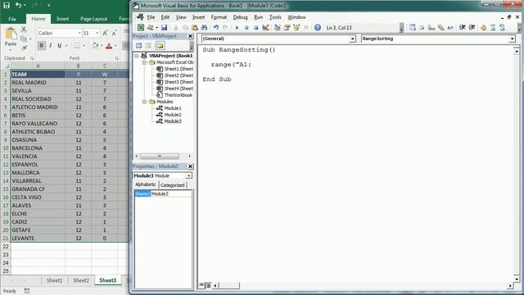Toggle Underline formatting in Excel ribbon
This screenshot has height=295, width=524.
tap(60, 46)
